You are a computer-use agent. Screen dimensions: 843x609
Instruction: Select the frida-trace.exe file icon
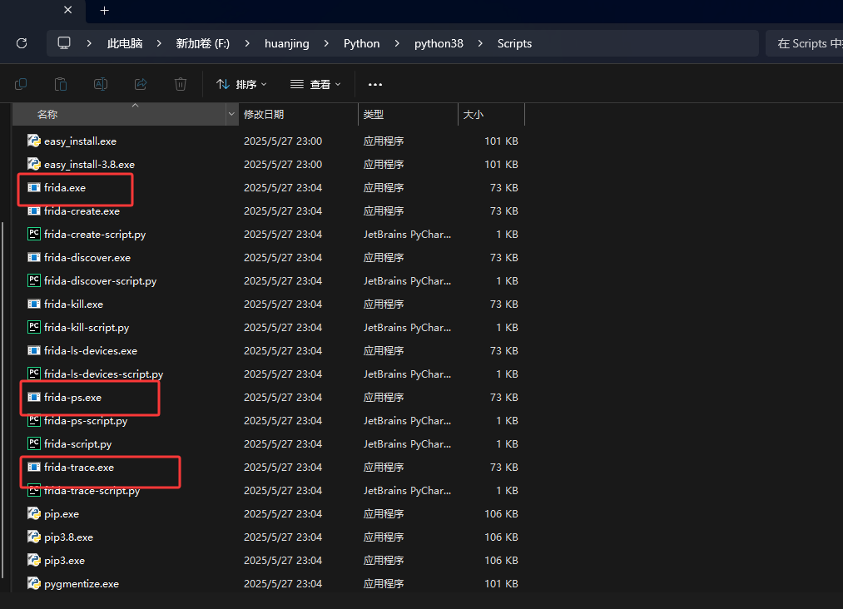(34, 467)
